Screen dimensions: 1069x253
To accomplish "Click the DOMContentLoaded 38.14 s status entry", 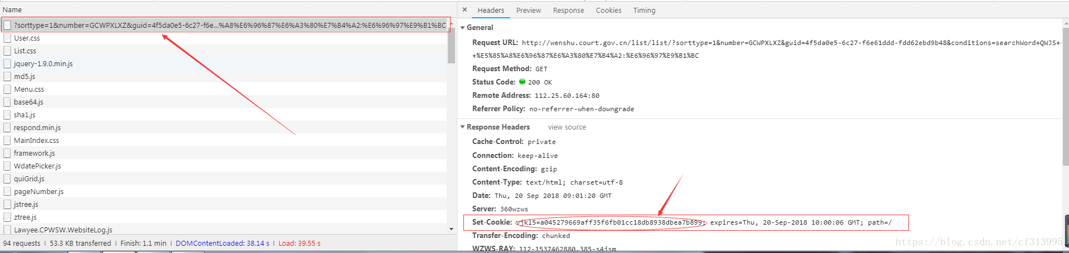I will [222, 244].
